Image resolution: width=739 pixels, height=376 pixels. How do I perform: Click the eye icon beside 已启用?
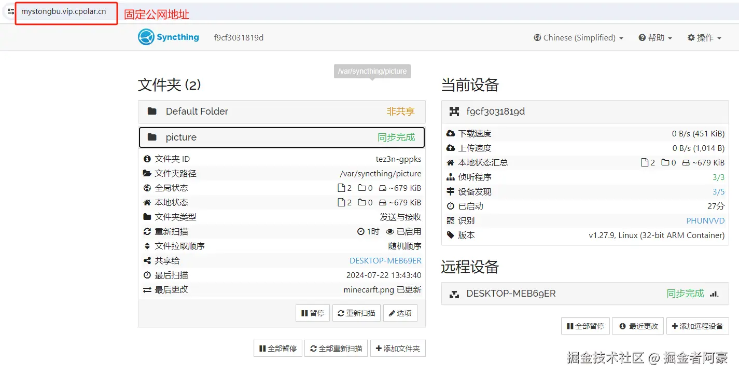[x=390, y=231]
